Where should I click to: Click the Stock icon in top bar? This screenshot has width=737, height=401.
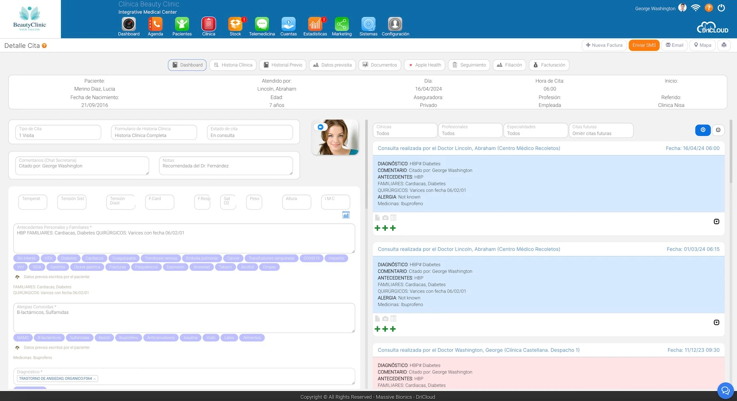pyautogui.click(x=235, y=24)
